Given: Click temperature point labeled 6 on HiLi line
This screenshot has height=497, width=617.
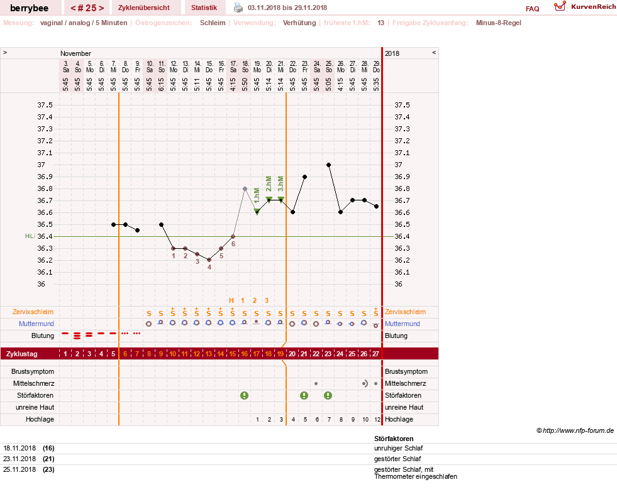Looking at the screenshot, I should point(233,236).
